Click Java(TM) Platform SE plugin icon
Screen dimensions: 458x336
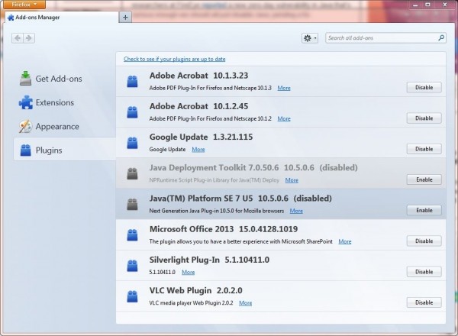coord(132,204)
